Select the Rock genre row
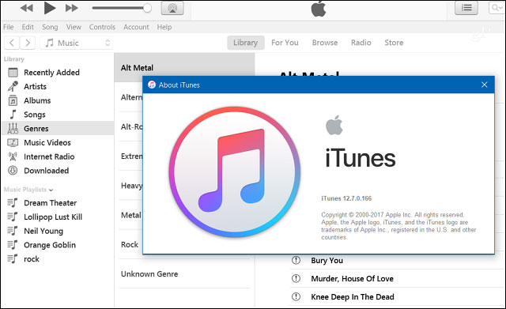 [131, 244]
